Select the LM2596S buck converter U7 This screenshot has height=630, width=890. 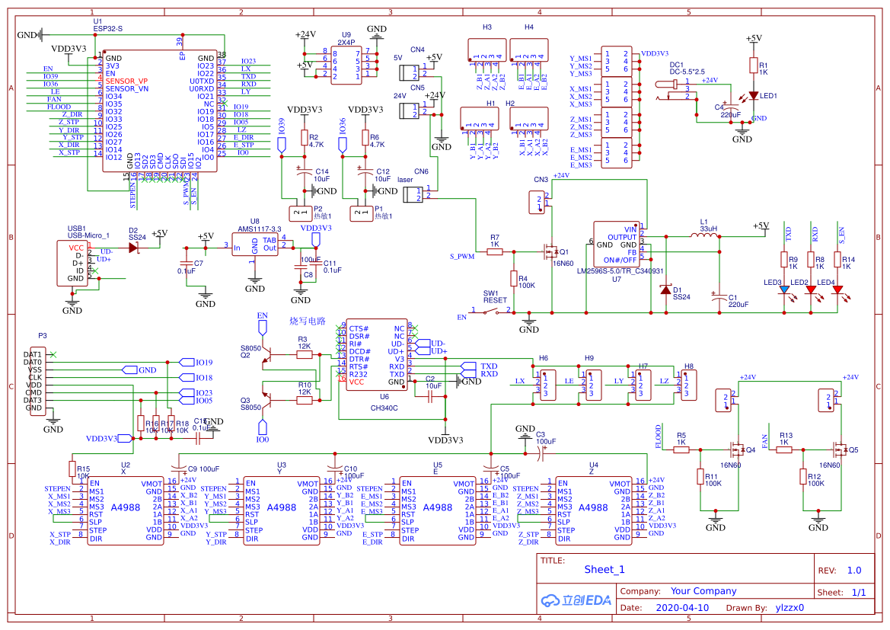pyautogui.click(x=617, y=245)
